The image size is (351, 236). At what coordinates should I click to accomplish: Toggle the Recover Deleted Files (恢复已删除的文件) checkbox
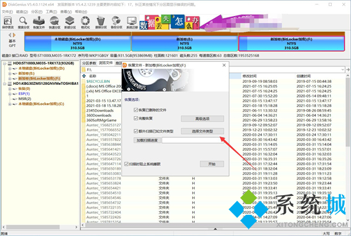[136, 110]
